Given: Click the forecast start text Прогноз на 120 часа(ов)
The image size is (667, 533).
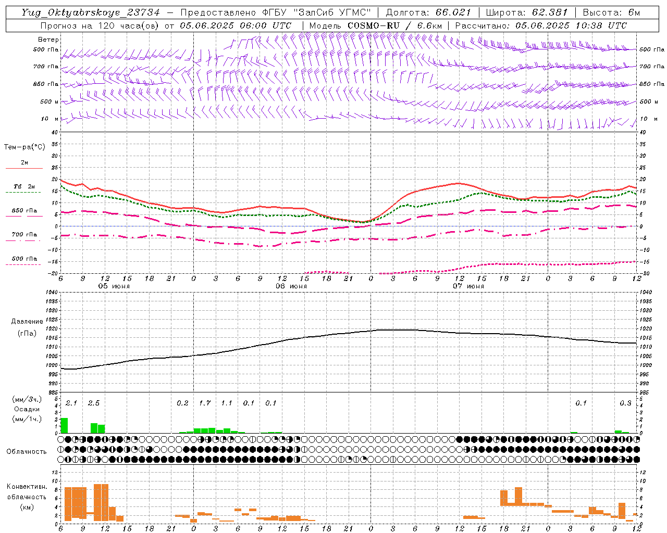Looking at the screenshot, I should point(101,26).
